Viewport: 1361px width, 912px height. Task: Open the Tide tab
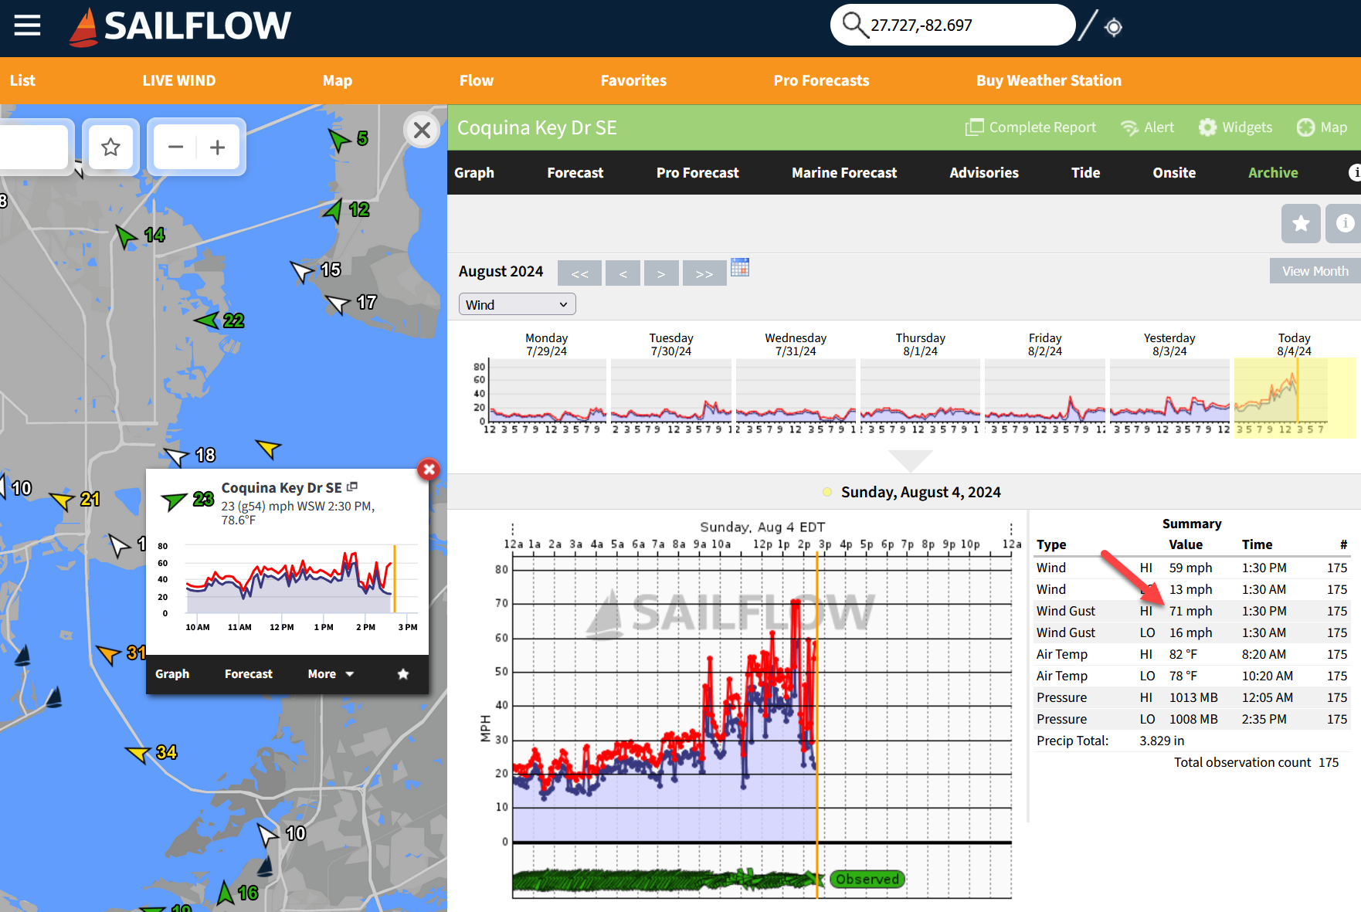tap(1085, 173)
